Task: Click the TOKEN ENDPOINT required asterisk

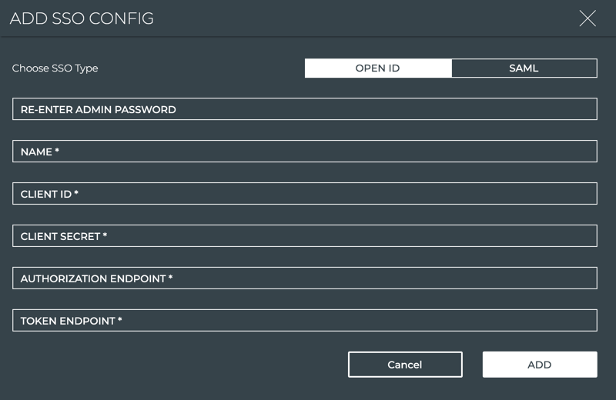Action: tap(120, 320)
